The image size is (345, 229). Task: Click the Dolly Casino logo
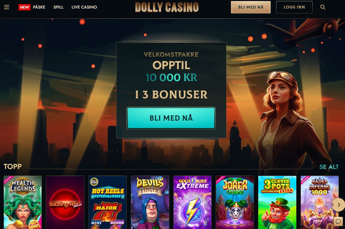[167, 7]
